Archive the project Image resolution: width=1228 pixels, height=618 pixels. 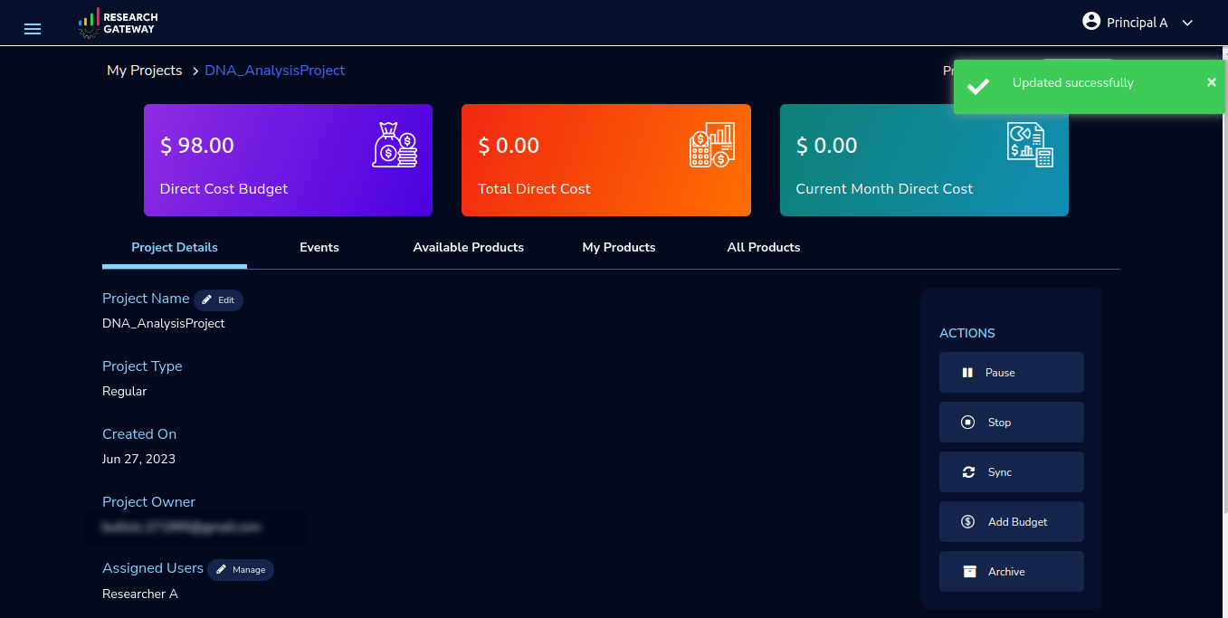(1012, 572)
